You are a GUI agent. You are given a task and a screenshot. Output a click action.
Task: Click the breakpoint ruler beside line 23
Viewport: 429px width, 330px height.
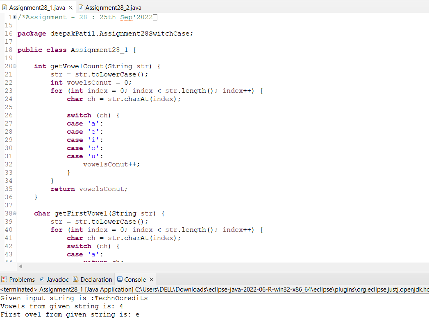click(3, 91)
